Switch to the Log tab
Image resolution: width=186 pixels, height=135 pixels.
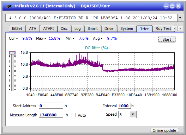click(78, 28)
